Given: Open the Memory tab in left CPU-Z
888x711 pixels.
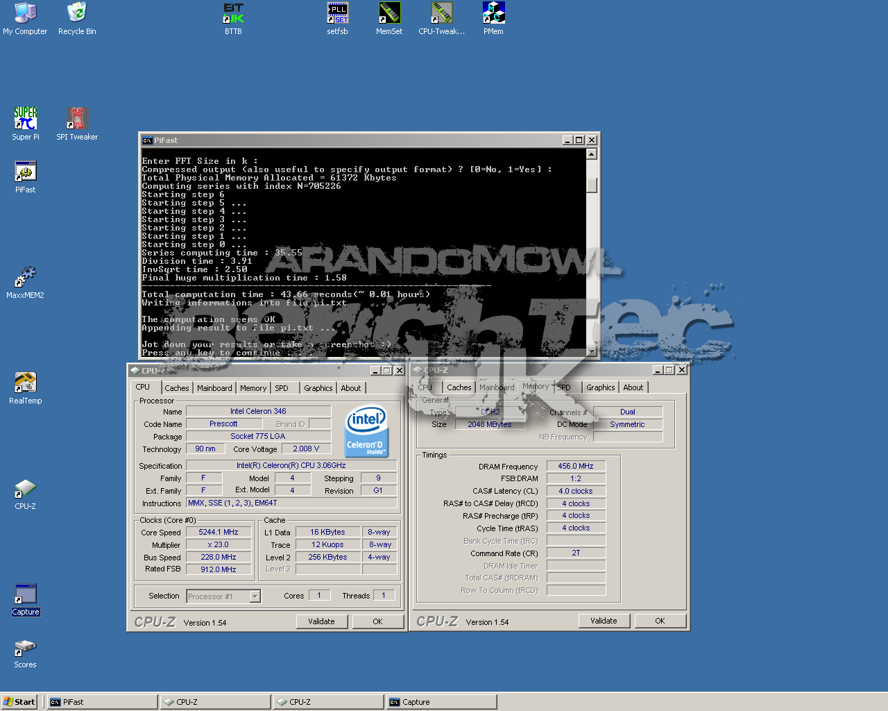Looking at the screenshot, I should coord(253,388).
